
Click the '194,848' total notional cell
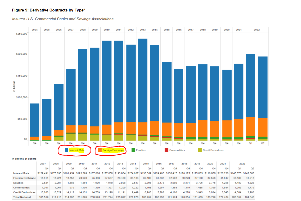(249, 197)
